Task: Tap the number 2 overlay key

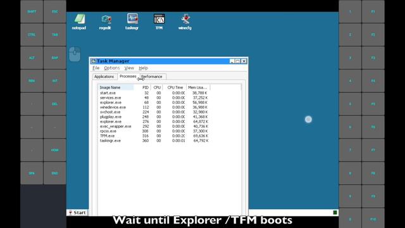Action: tap(350, 35)
